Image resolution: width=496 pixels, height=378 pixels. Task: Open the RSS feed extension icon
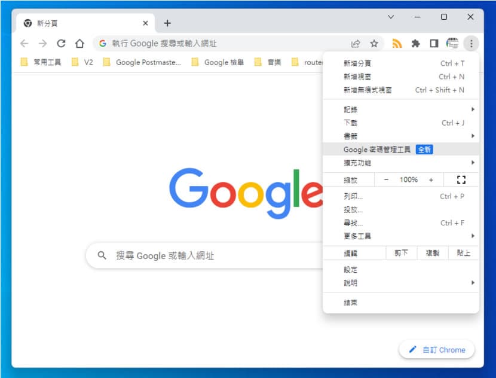point(397,44)
